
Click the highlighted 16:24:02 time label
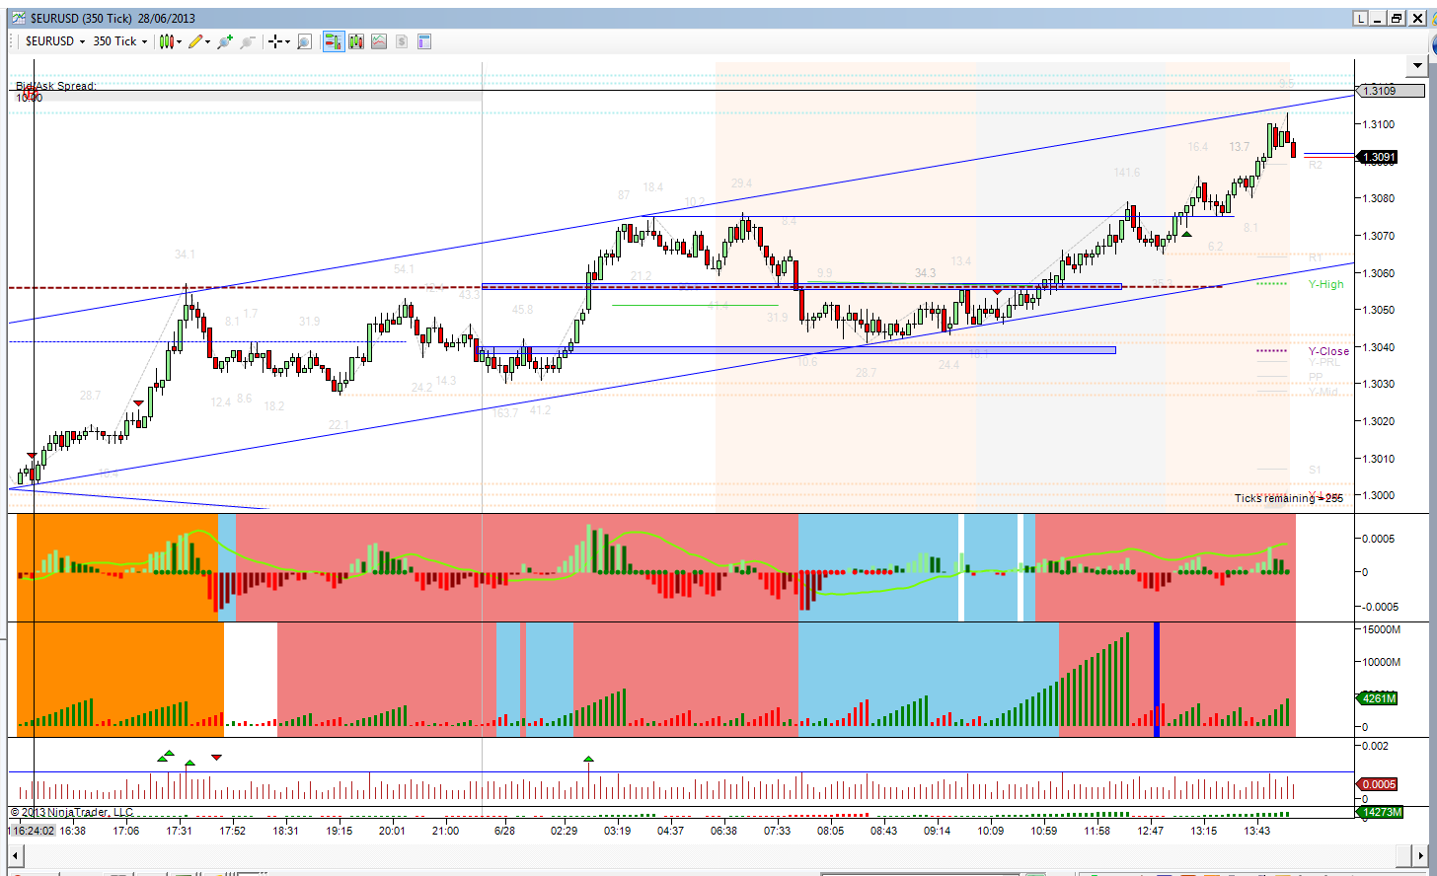point(32,831)
